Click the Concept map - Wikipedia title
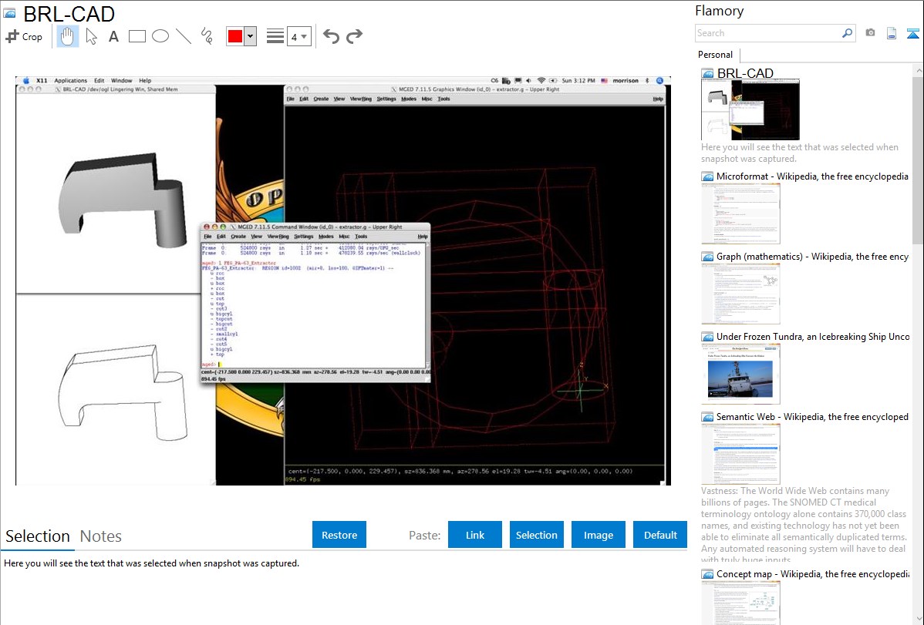 click(812, 573)
